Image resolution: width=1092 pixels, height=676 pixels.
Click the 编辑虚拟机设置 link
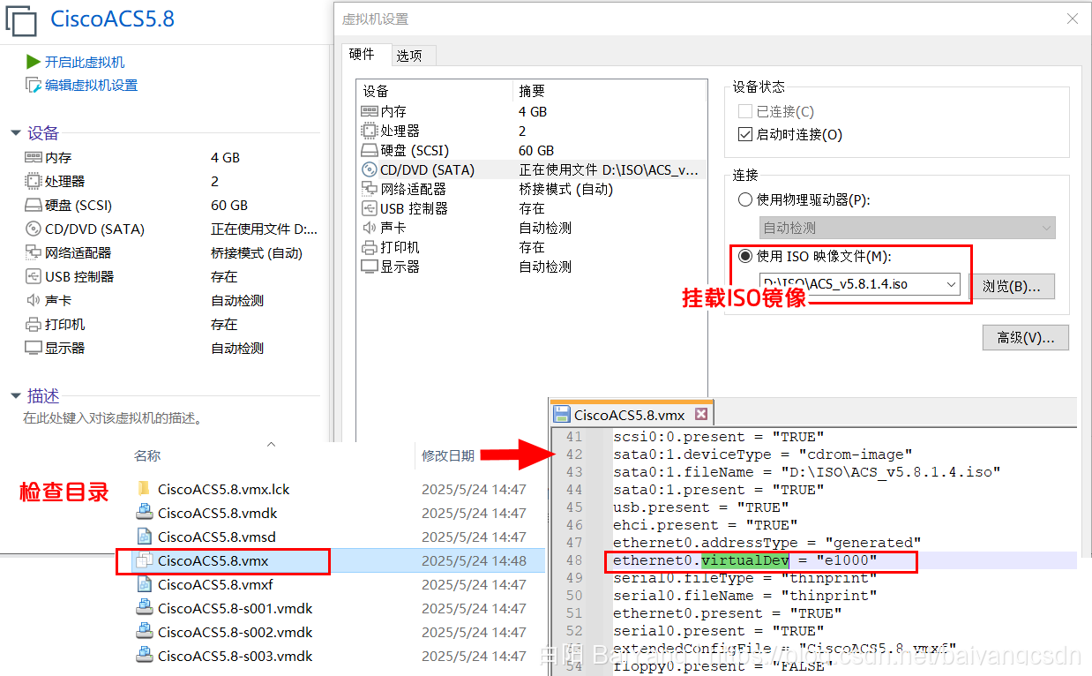point(91,86)
